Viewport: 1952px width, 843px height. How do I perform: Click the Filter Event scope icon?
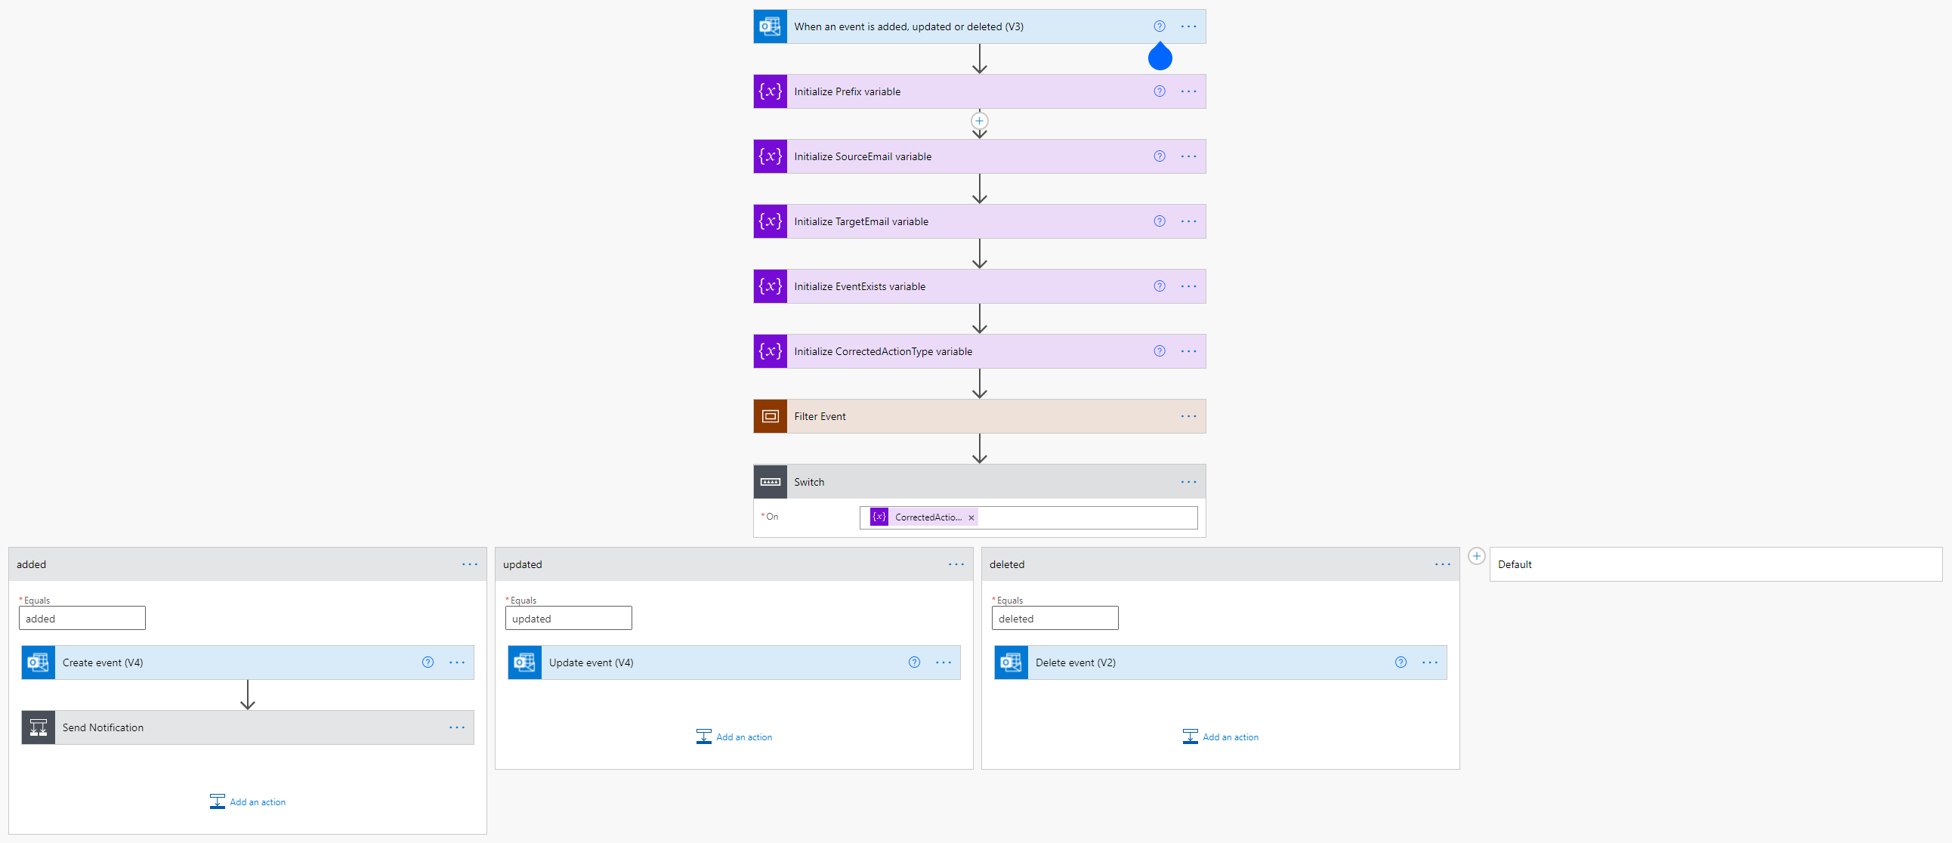770,416
